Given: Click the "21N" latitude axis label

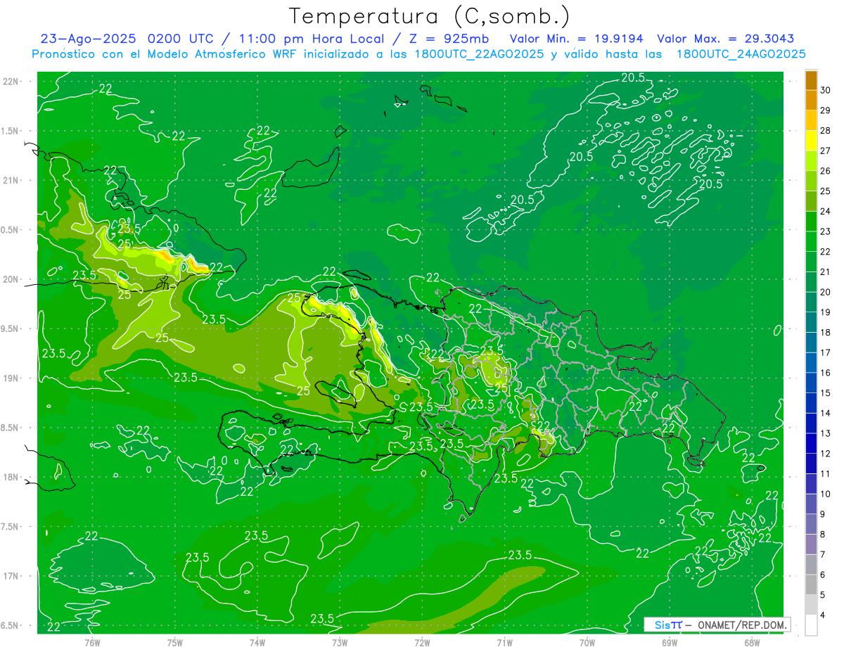Looking at the screenshot, I should [11, 181].
